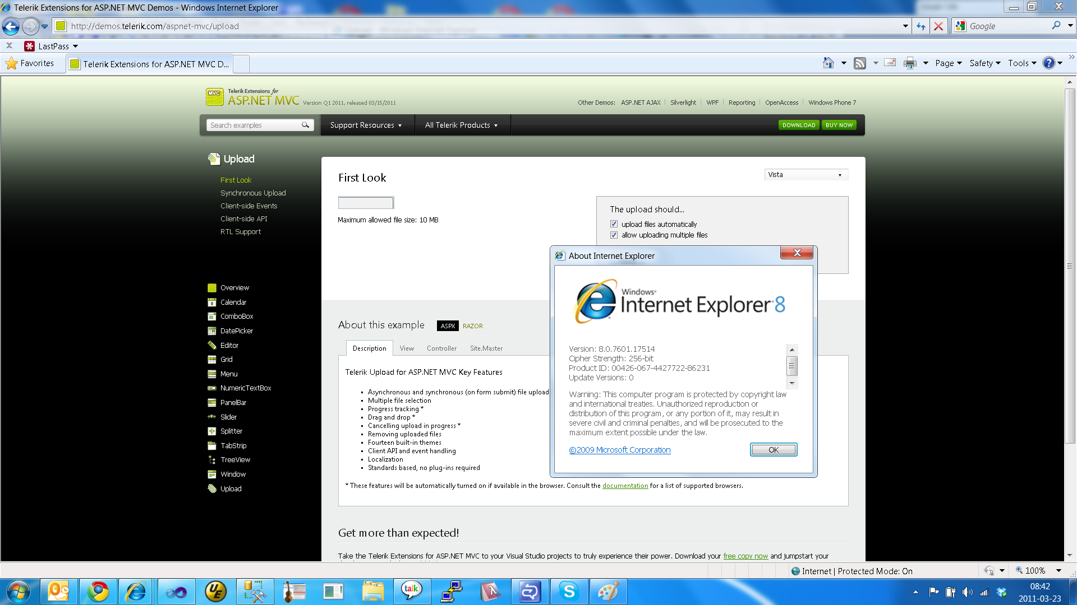Click the browser Back arrow button
This screenshot has height=605, width=1077.
click(11, 26)
